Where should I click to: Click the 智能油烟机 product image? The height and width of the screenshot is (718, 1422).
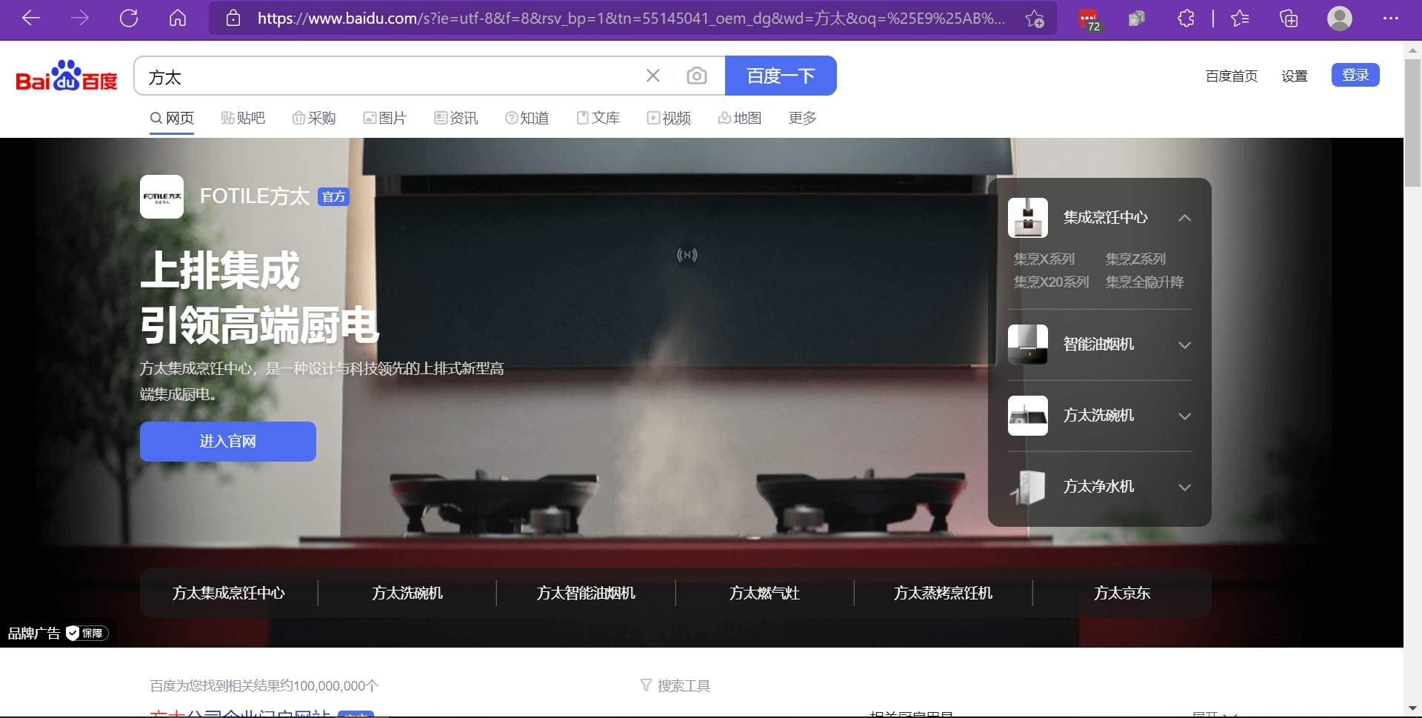[1028, 345]
